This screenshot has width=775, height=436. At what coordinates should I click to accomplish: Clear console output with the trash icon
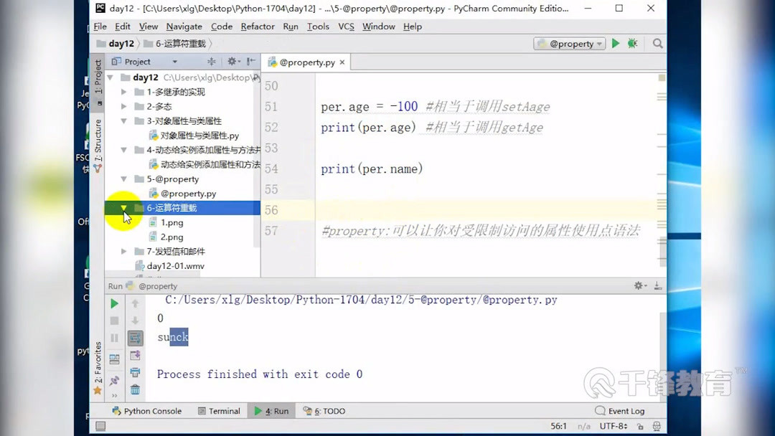[x=135, y=388]
